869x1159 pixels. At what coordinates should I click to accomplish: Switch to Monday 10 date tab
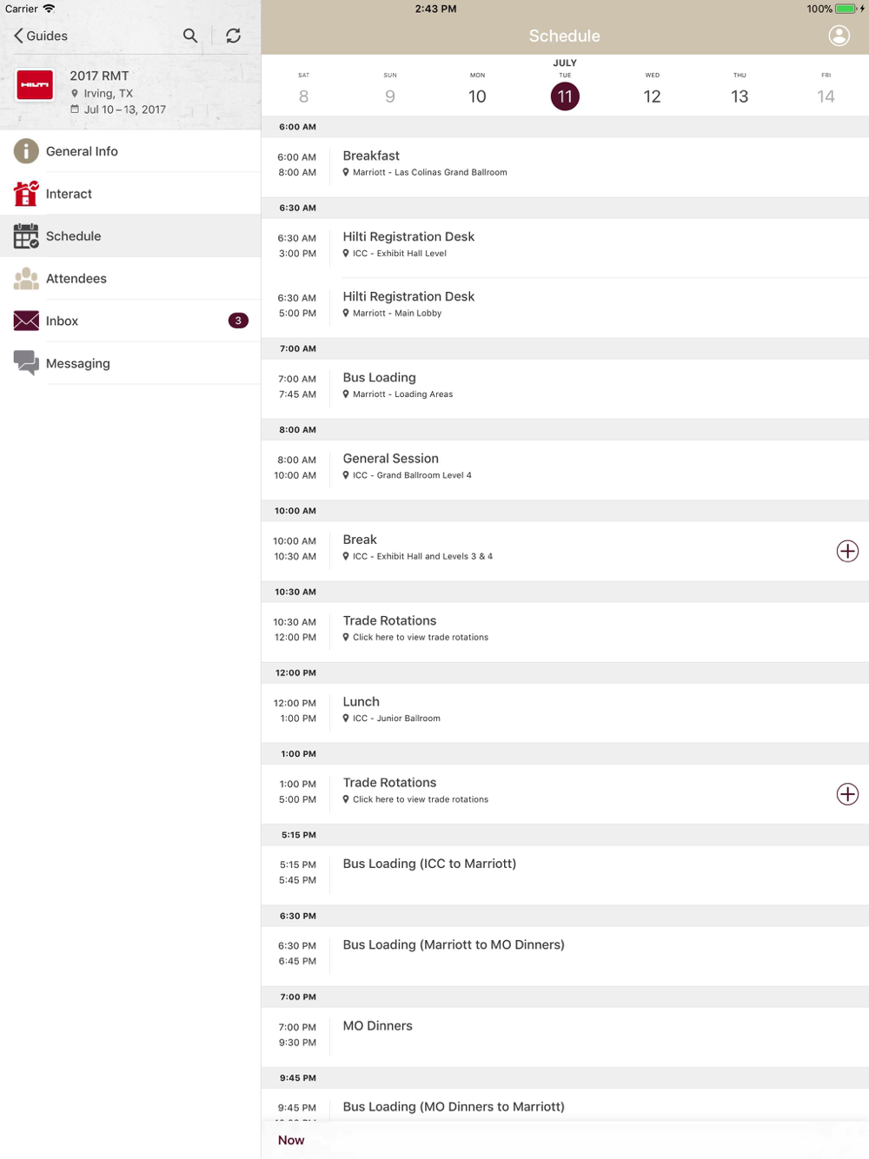click(477, 89)
